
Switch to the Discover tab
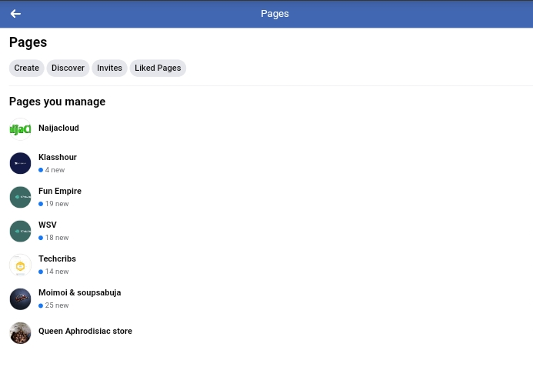click(x=68, y=68)
